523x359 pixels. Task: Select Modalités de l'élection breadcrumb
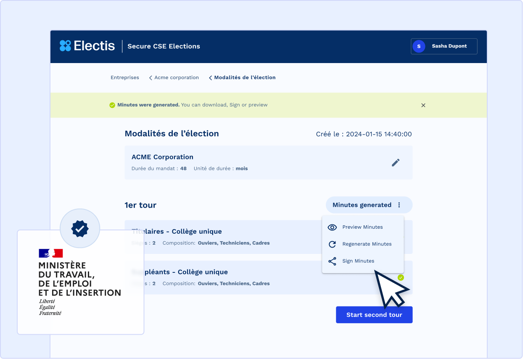click(x=245, y=77)
